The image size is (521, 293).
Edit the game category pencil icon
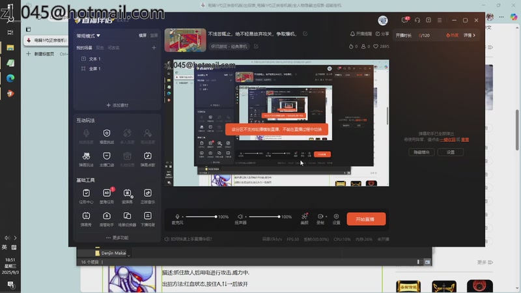point(256,46)
